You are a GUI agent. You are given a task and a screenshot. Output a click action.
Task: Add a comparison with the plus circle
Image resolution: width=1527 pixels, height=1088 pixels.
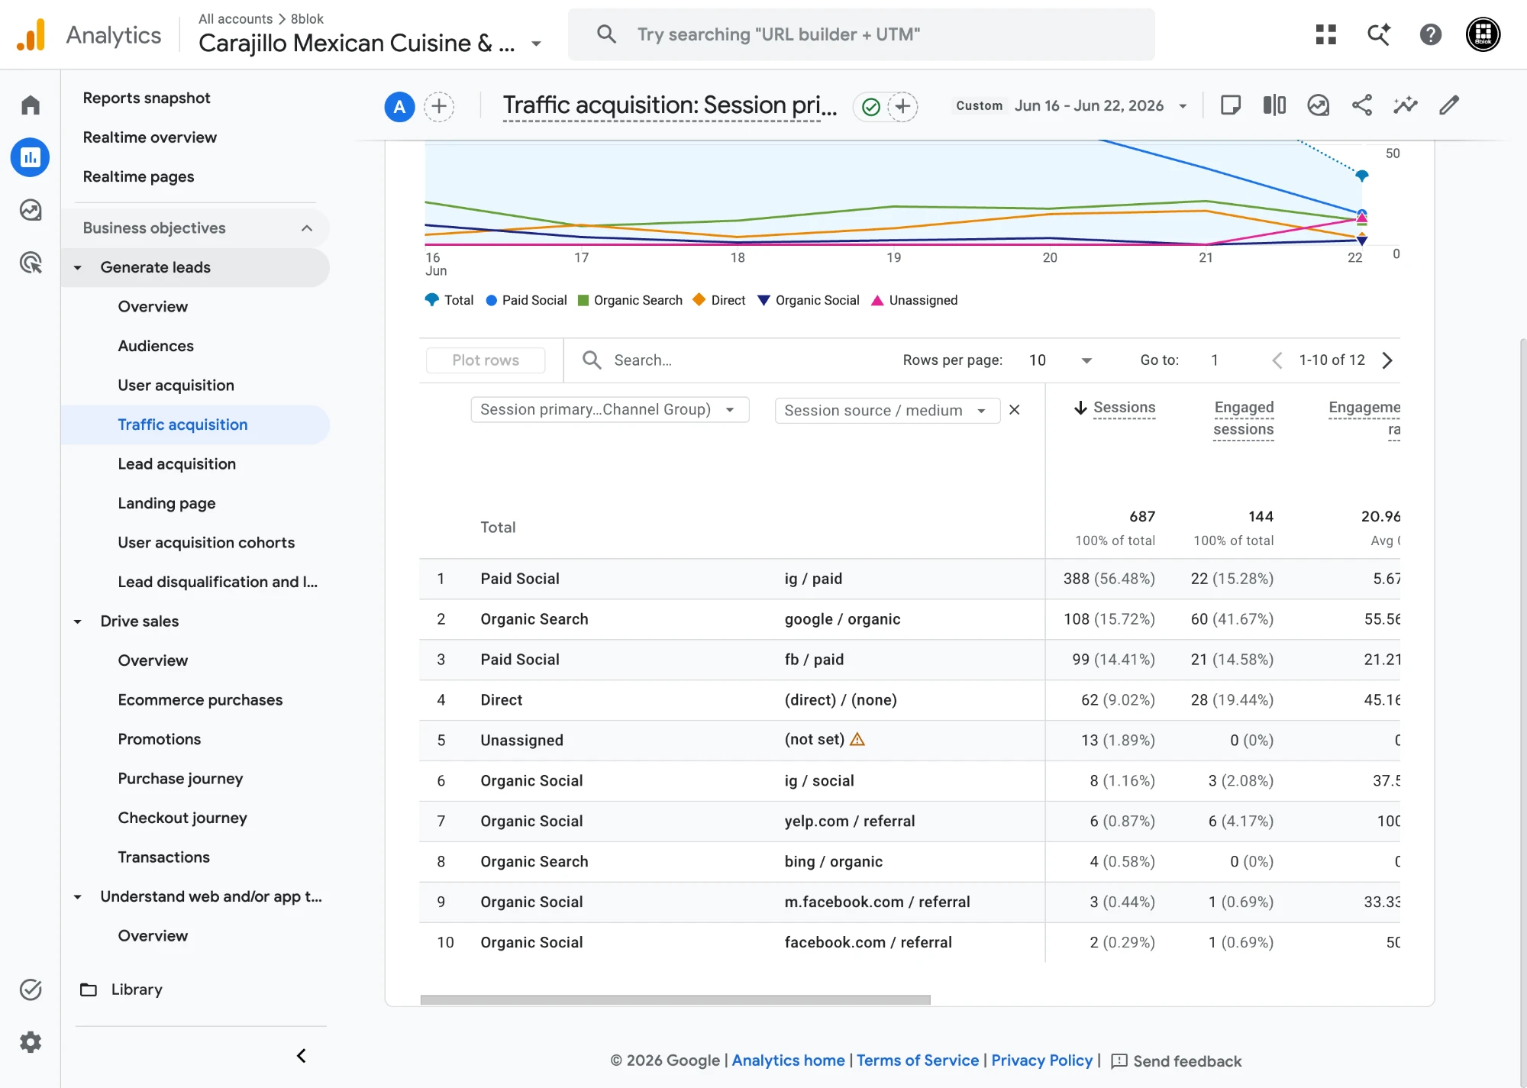(x=439, y=106)
